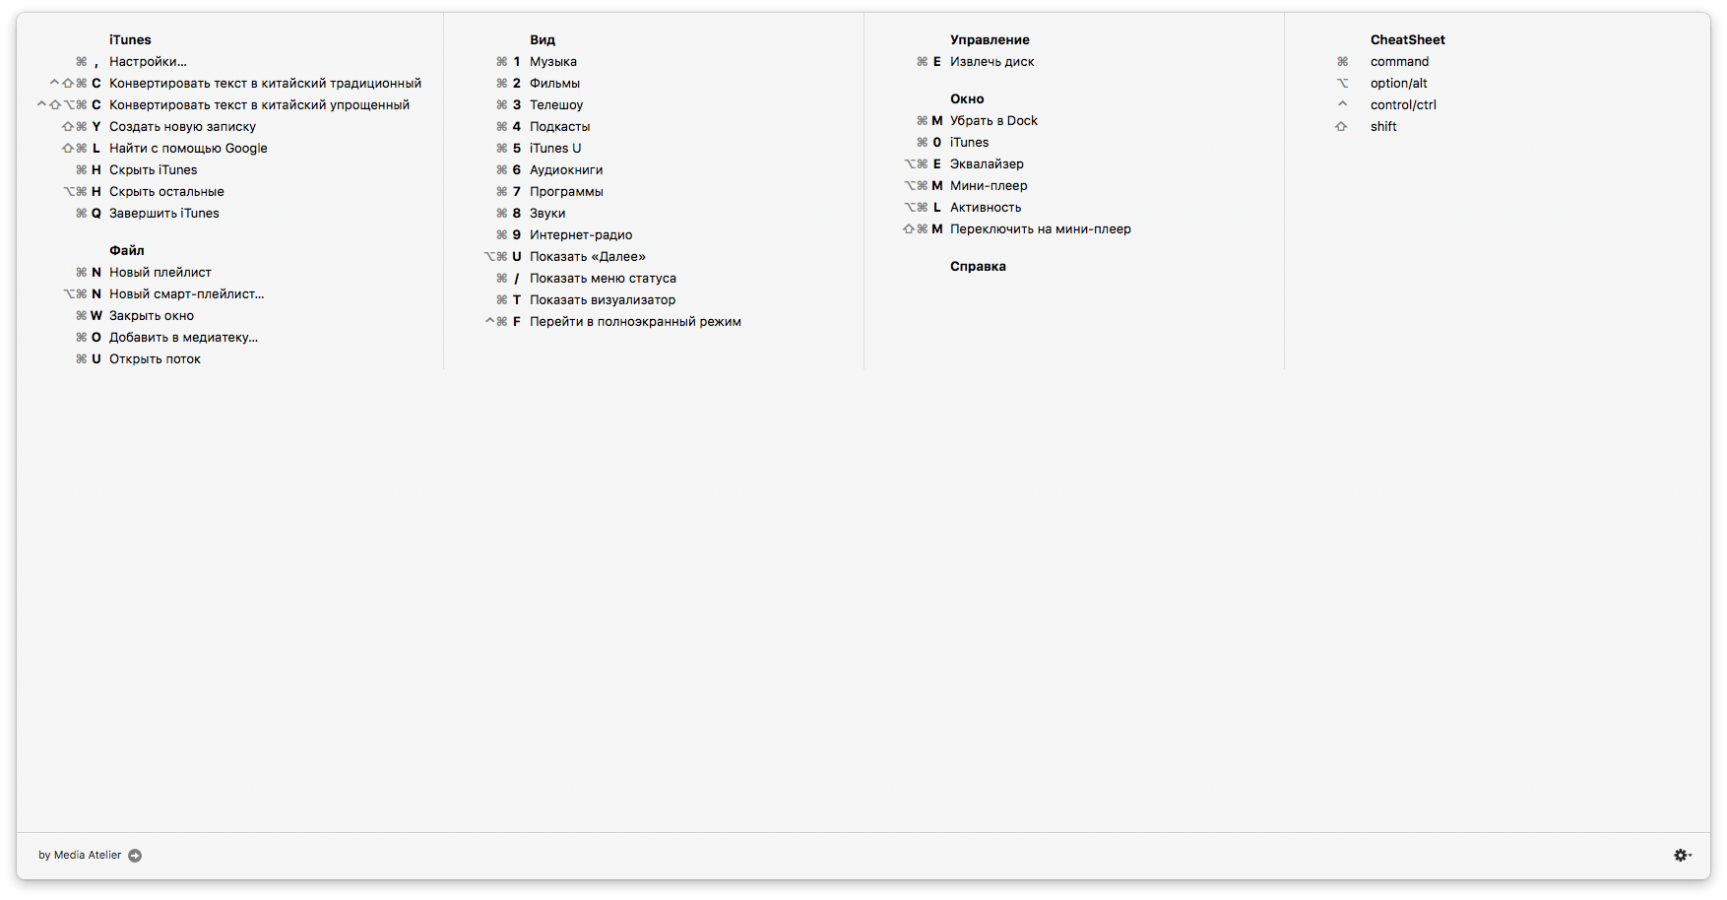Click the command legend label
Viewport: 1727px width, 900px height.
pos(1399,62)
